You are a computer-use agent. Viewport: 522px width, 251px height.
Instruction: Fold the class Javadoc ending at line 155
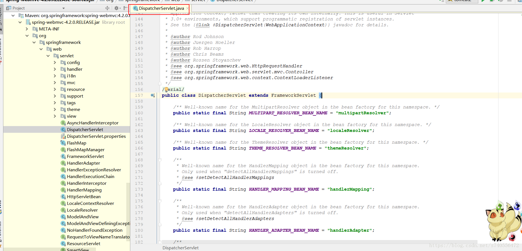click(x=160, y=84)
